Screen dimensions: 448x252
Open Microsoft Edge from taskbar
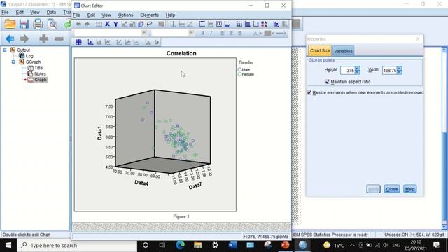coord(180,245)
